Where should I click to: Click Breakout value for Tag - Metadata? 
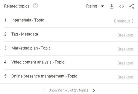125,35
